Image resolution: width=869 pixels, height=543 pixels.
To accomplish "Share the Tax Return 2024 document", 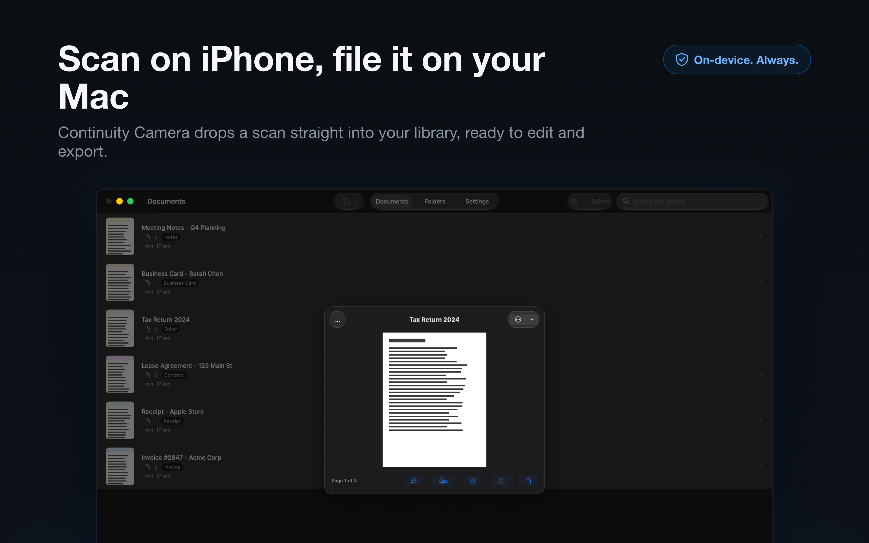I will pyautogui.click(x=528, y=481).
